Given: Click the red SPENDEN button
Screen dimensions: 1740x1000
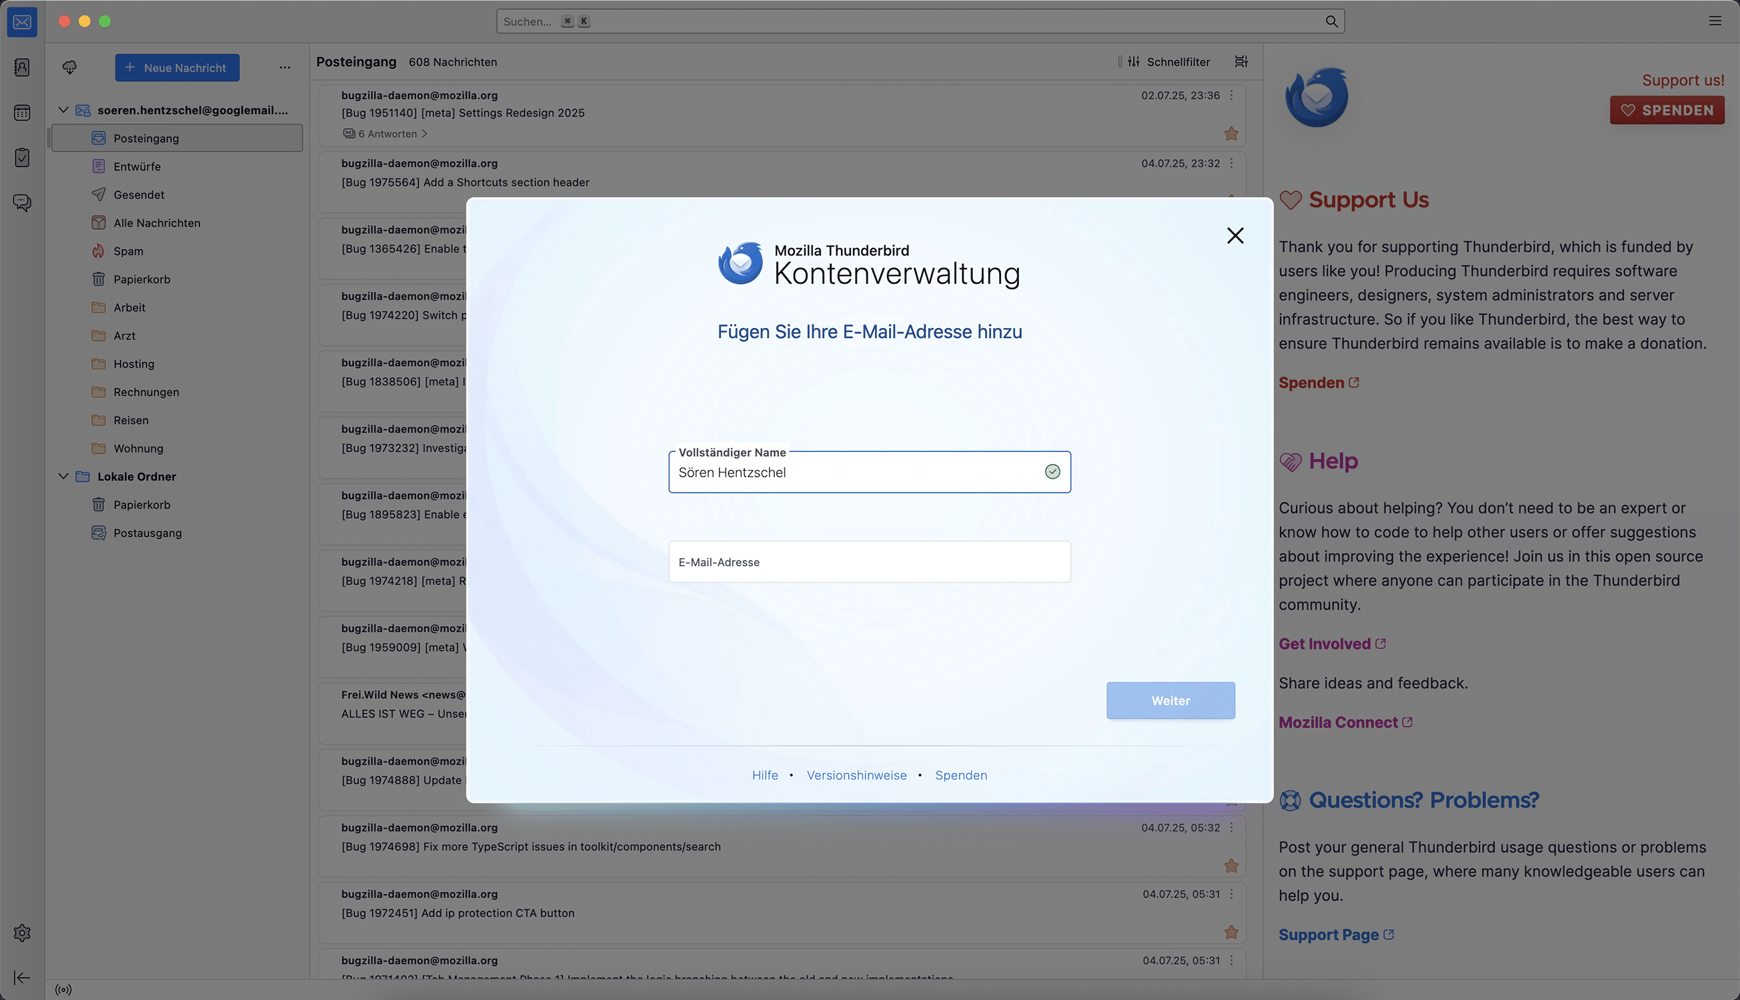Looking at the screenshot, I should click(1667, 110).
